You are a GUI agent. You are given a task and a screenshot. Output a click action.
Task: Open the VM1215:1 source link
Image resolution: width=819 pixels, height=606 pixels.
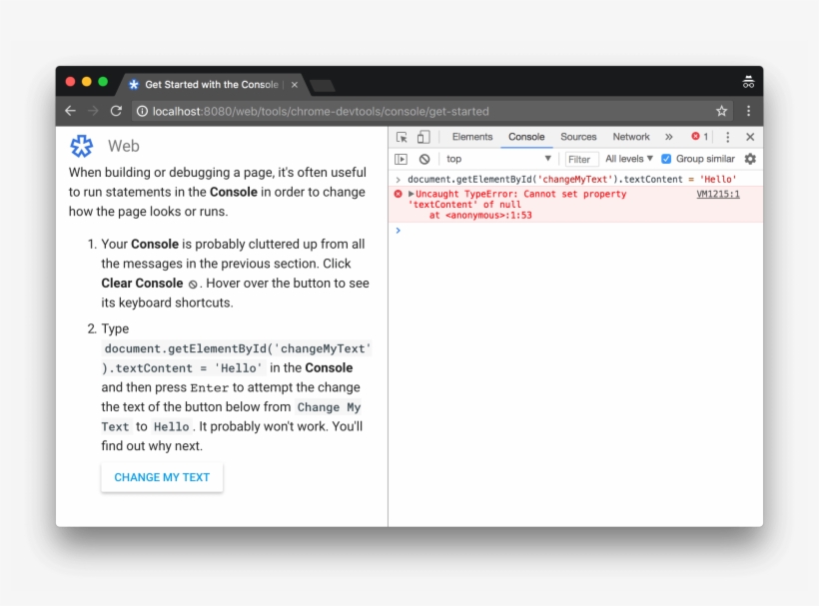[x=718, y=194]
